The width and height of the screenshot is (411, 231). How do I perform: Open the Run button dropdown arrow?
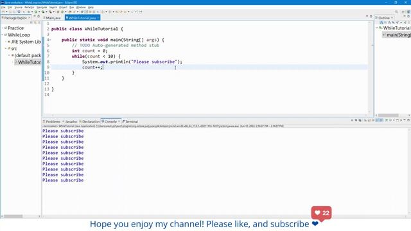39,12
